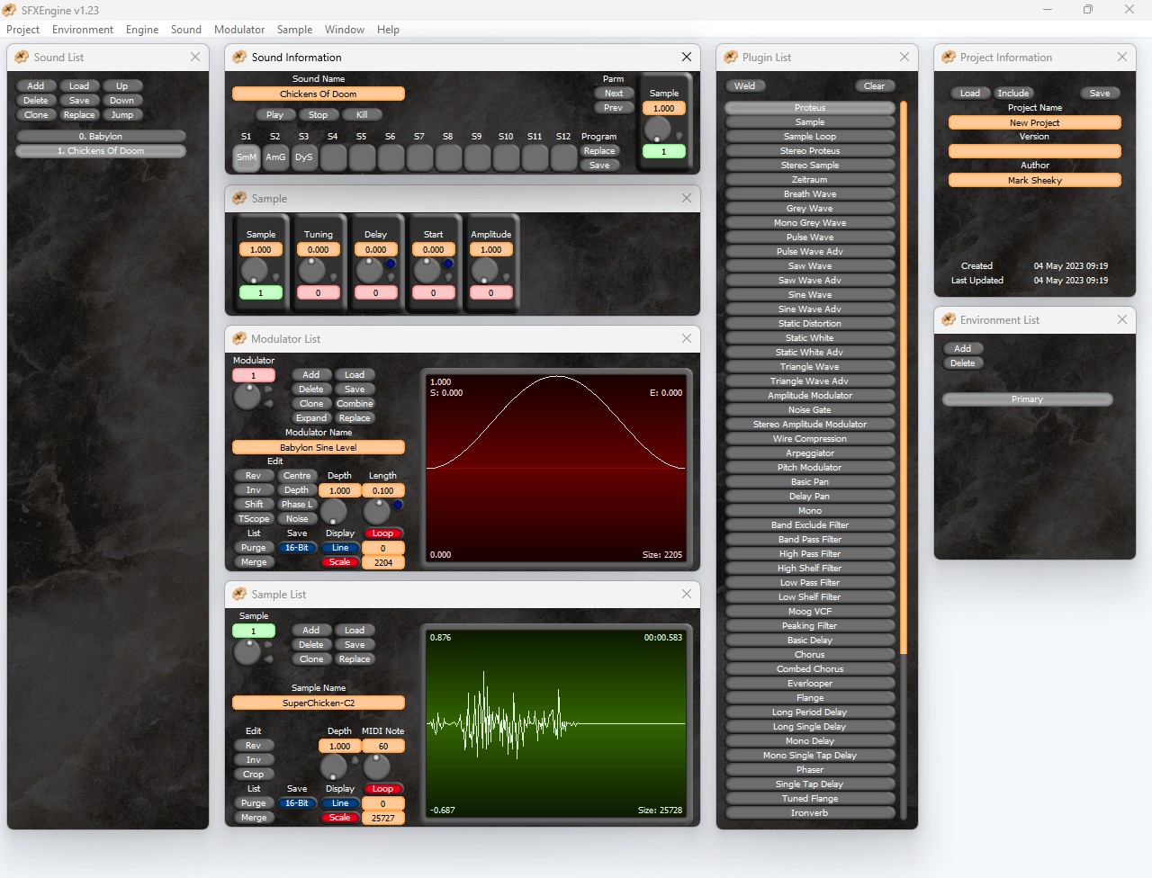Image resolution: width=1152 pixels, height=878 pixels.
Task: Close the Sample List panel
Action: (687, 594)
